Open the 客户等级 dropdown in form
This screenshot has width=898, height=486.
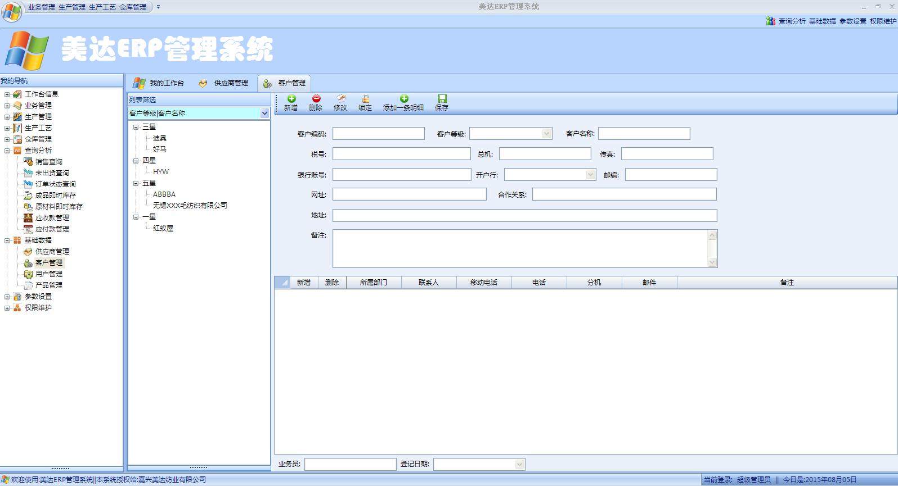pos(546,134)
